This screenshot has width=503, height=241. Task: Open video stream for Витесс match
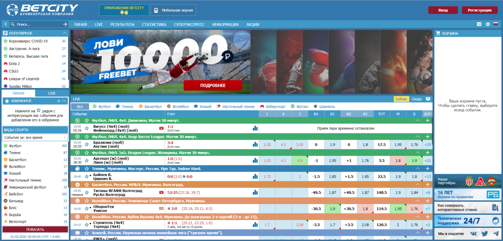click(x=161, y=128)
